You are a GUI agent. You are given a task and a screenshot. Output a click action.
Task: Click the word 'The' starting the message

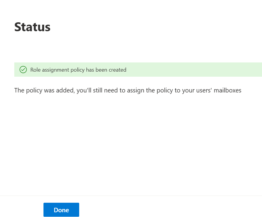point(19,90)
